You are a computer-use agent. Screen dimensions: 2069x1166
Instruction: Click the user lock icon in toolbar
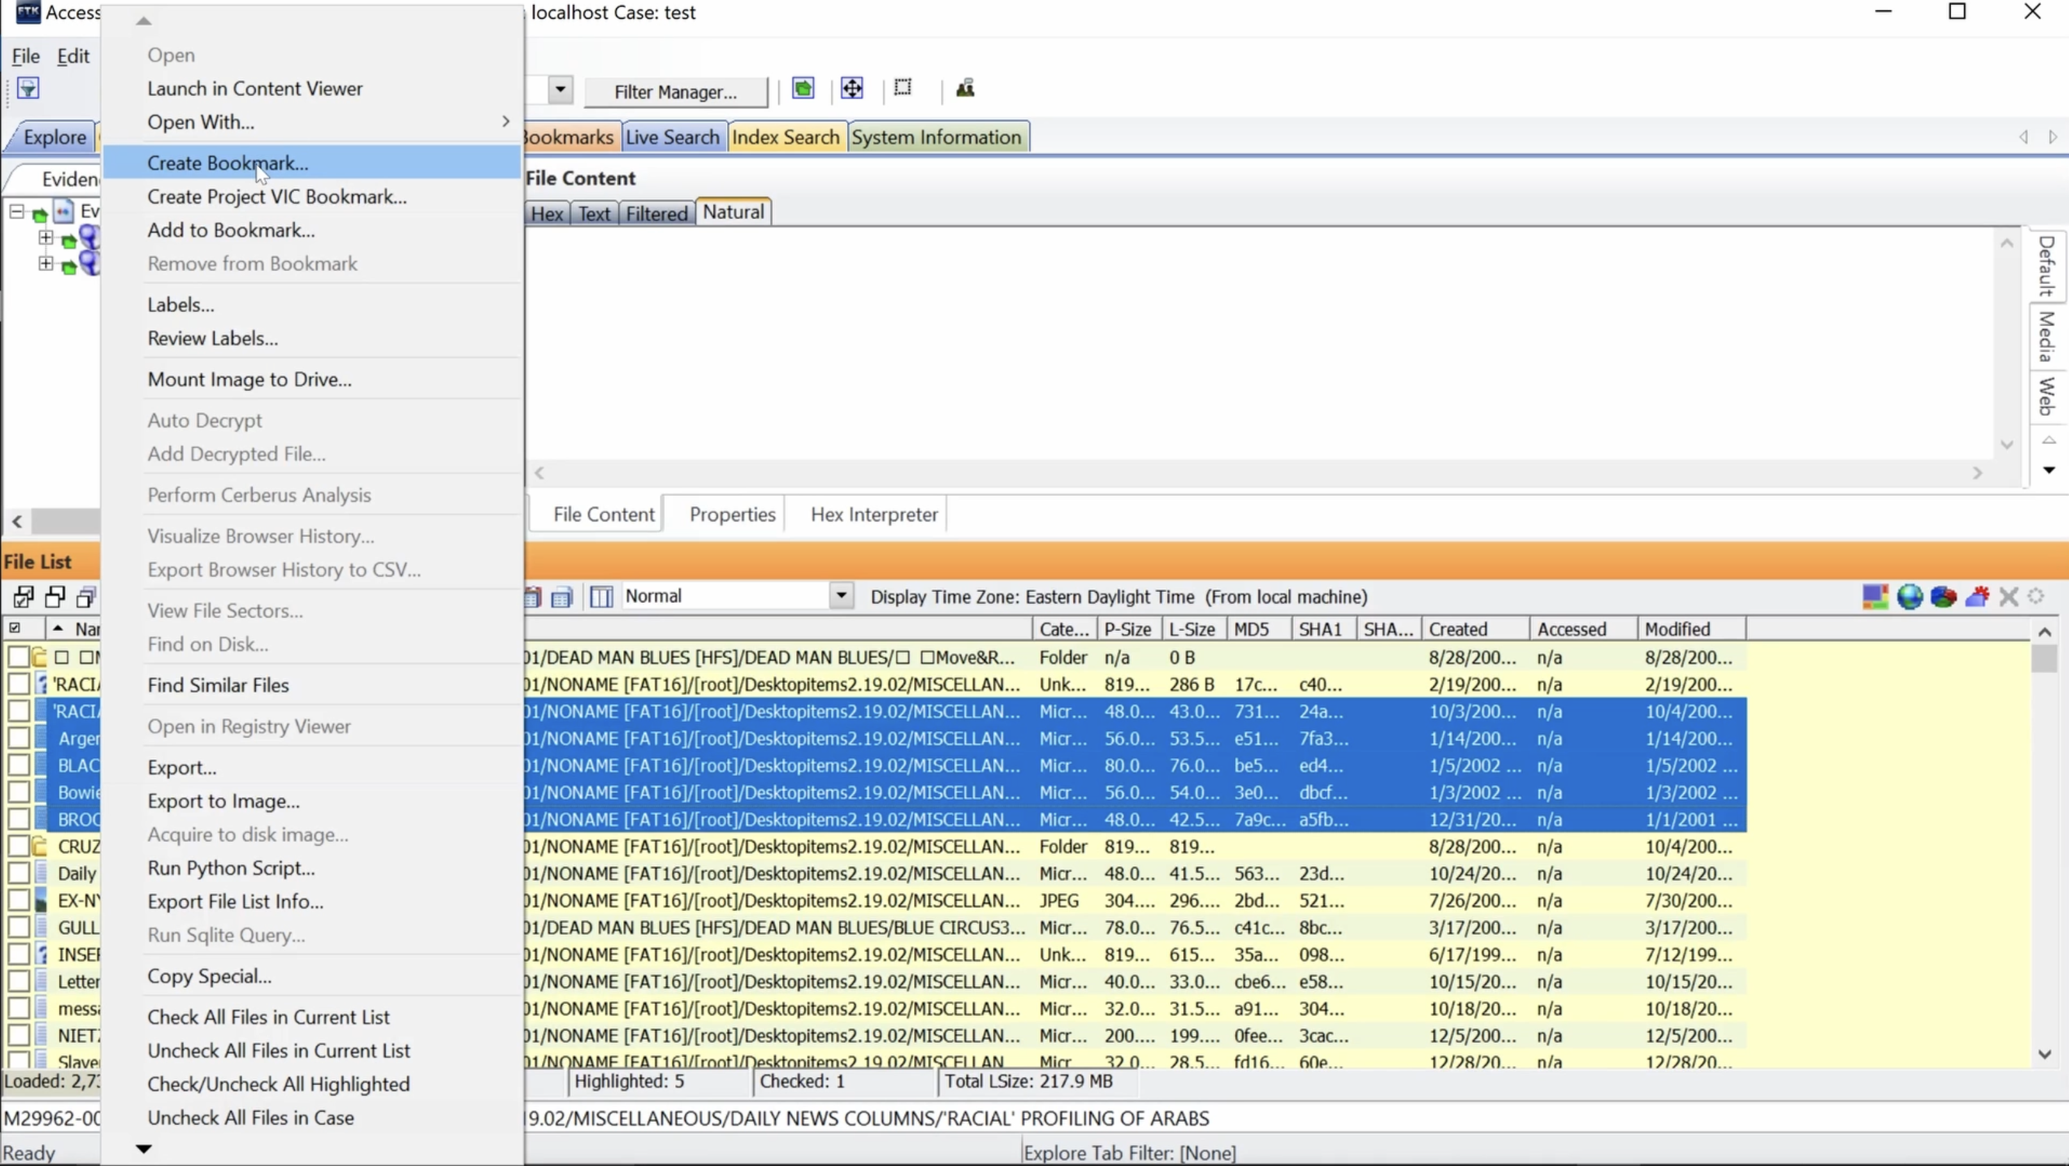[x=965, y=88]
